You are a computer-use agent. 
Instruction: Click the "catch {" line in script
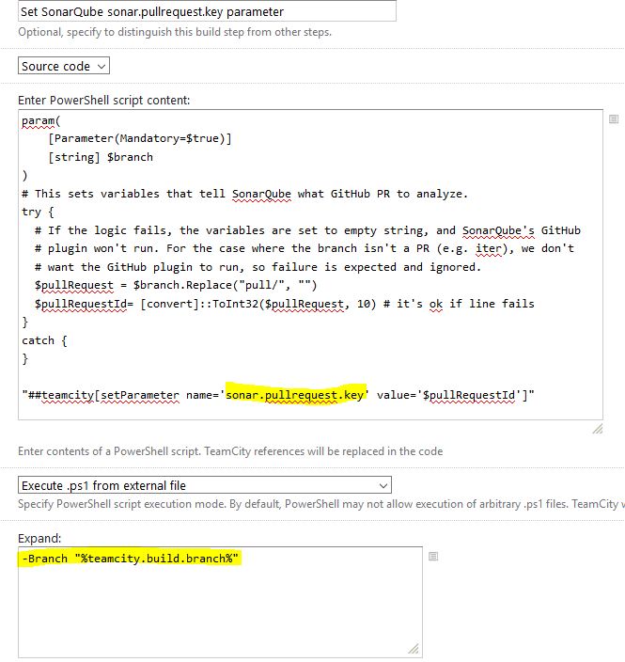coord(44,340)
